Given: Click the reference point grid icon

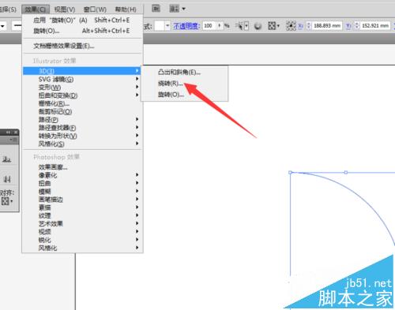Looking at the screenshot, I should pos(291,26).
